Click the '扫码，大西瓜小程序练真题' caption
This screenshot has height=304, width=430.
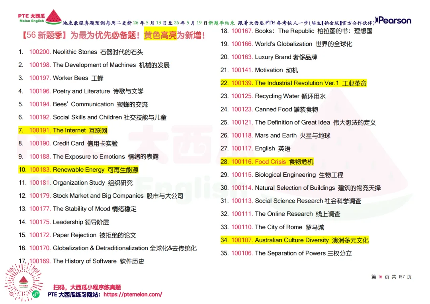[x=87, y=287]
